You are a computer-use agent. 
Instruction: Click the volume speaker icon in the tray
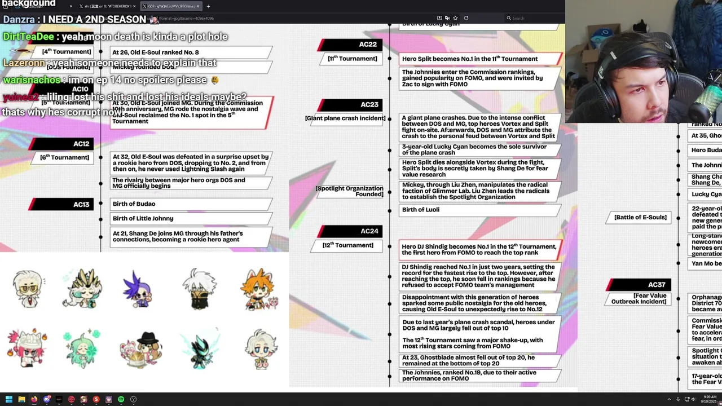[694, 399]
